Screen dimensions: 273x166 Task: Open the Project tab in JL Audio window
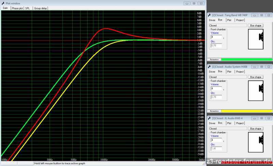click(240, 123)
